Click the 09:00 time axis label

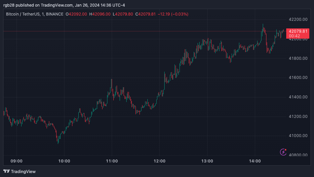17,161
